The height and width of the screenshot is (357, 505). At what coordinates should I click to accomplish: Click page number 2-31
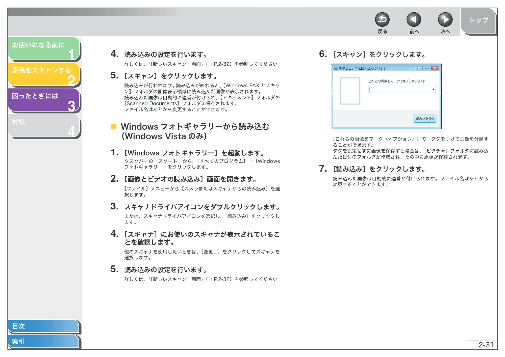pyautogui.click(x=486, y=345)
